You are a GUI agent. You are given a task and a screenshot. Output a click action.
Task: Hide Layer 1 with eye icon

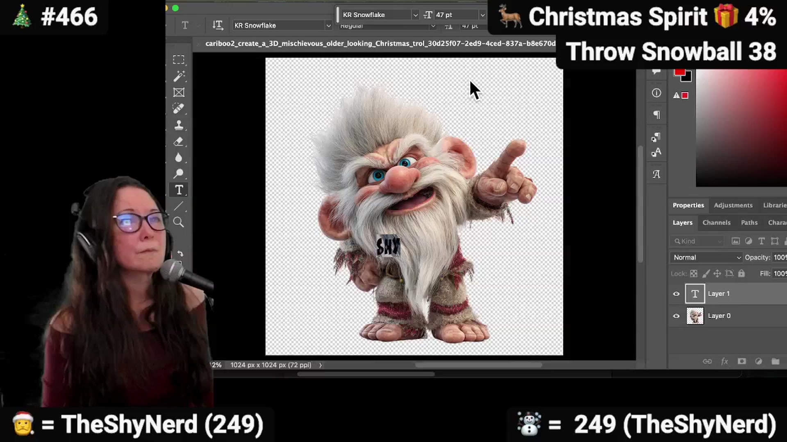[676, 294]
